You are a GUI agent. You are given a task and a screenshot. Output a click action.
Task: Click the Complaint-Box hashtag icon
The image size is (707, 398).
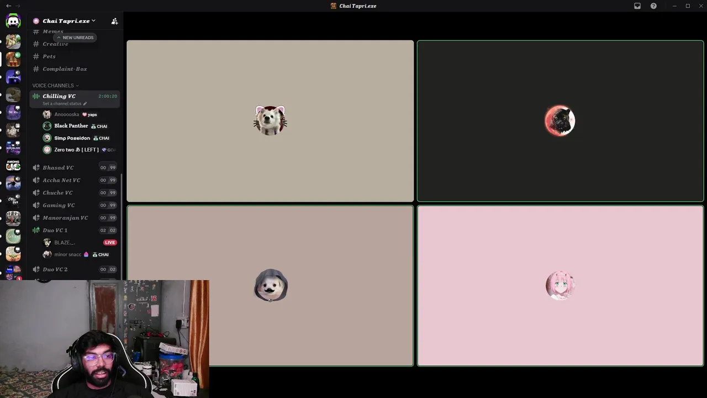[x=36, y=69]
